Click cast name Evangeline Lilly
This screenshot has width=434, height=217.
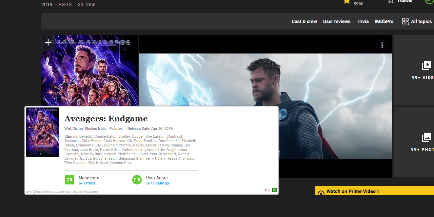point(88,145)
